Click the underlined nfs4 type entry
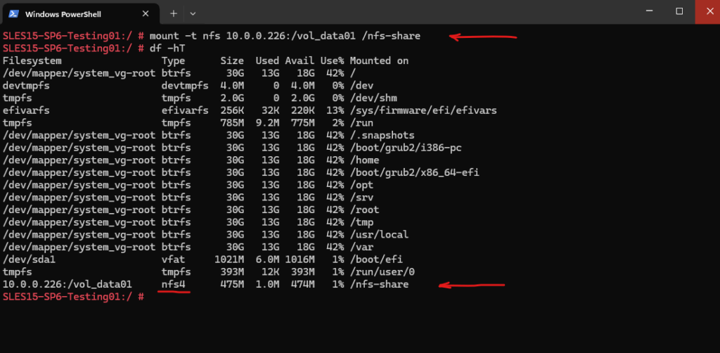This screenshot has width=720, height=353. (173, 285)
